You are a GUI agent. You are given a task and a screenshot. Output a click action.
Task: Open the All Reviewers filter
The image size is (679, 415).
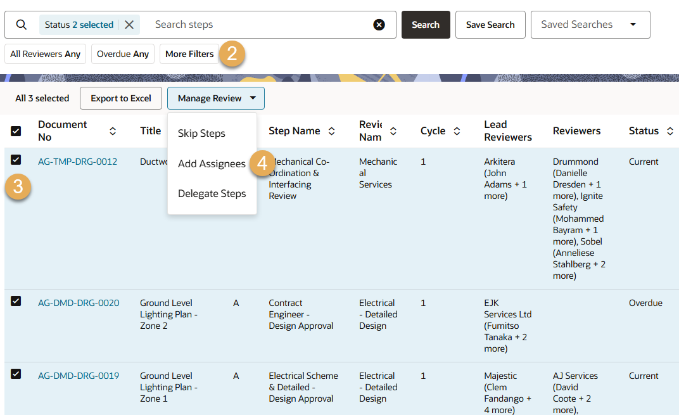(x=45, y=54)
